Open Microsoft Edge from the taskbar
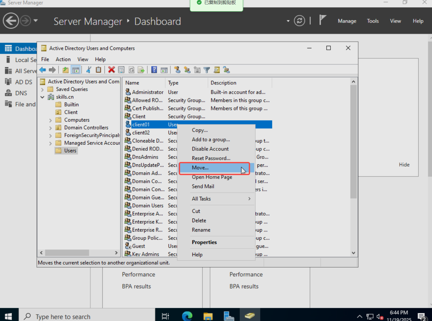This screenshot has height=321, width=432. [x=187, y=316]
